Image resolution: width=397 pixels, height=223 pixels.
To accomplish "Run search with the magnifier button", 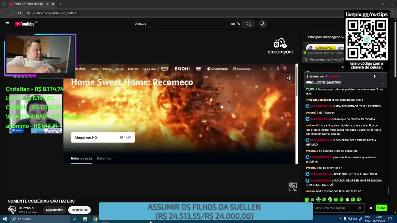I will point(249,24).
